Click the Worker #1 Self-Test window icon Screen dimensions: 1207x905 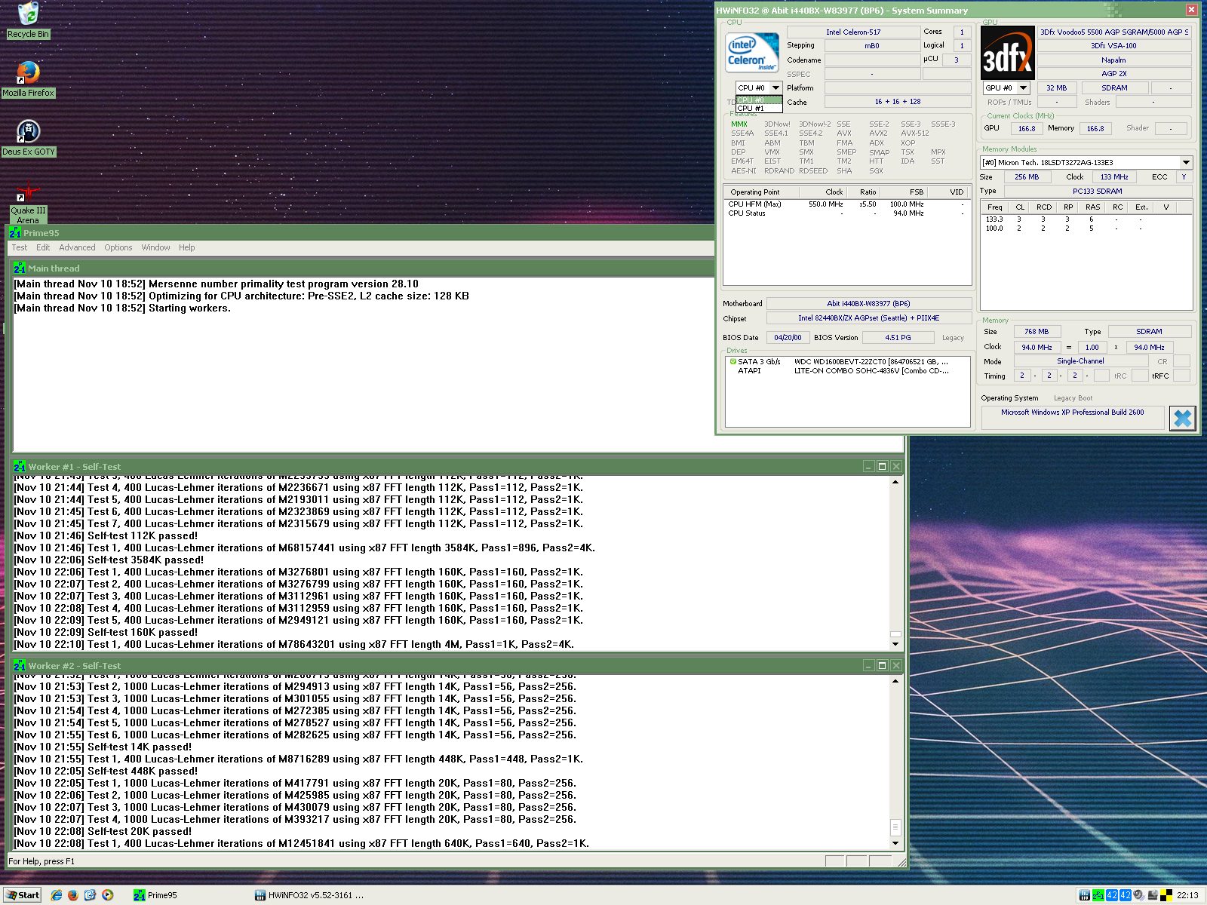pyautogui.click(x=20, y=467)
